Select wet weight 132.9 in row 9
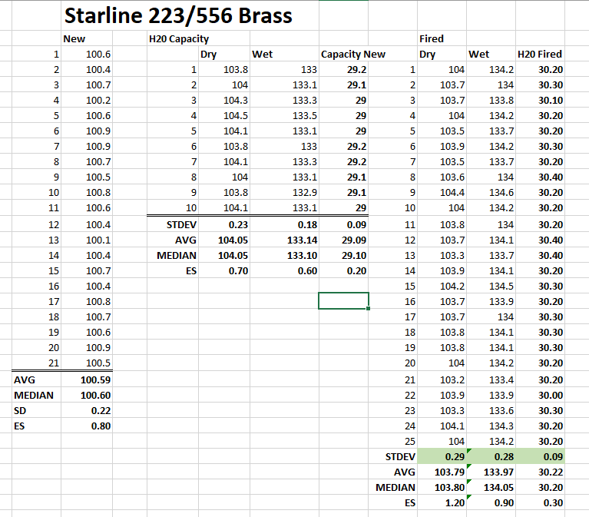 284,192
